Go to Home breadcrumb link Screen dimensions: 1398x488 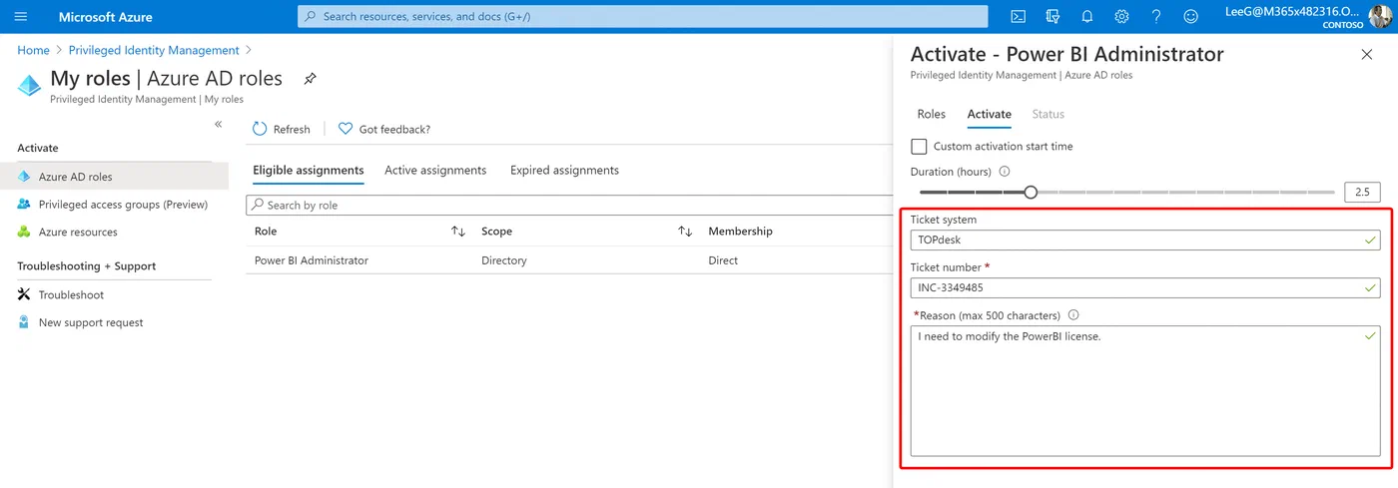33,50
